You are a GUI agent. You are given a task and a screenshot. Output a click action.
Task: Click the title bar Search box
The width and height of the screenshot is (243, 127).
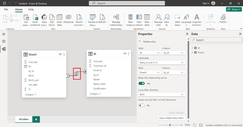(x=127, y=3)
